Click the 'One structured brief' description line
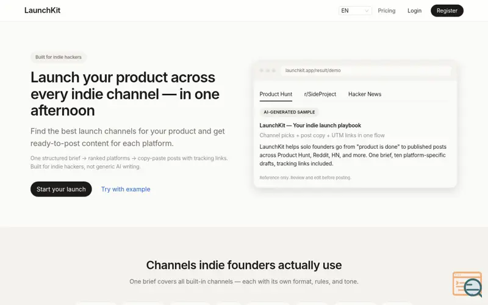Screen dimensions: 488x305 click(x=129, y=162)
